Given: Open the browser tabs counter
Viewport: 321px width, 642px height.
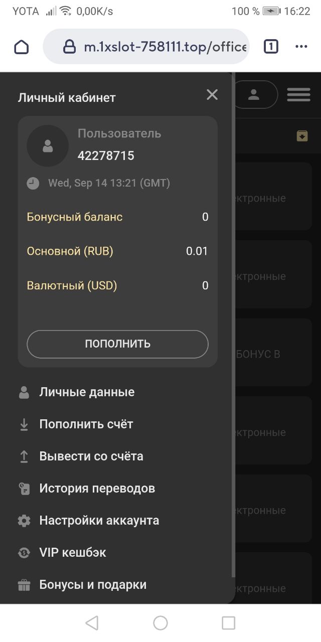Looking at the screenshot, I should click(x=271, y=47).
